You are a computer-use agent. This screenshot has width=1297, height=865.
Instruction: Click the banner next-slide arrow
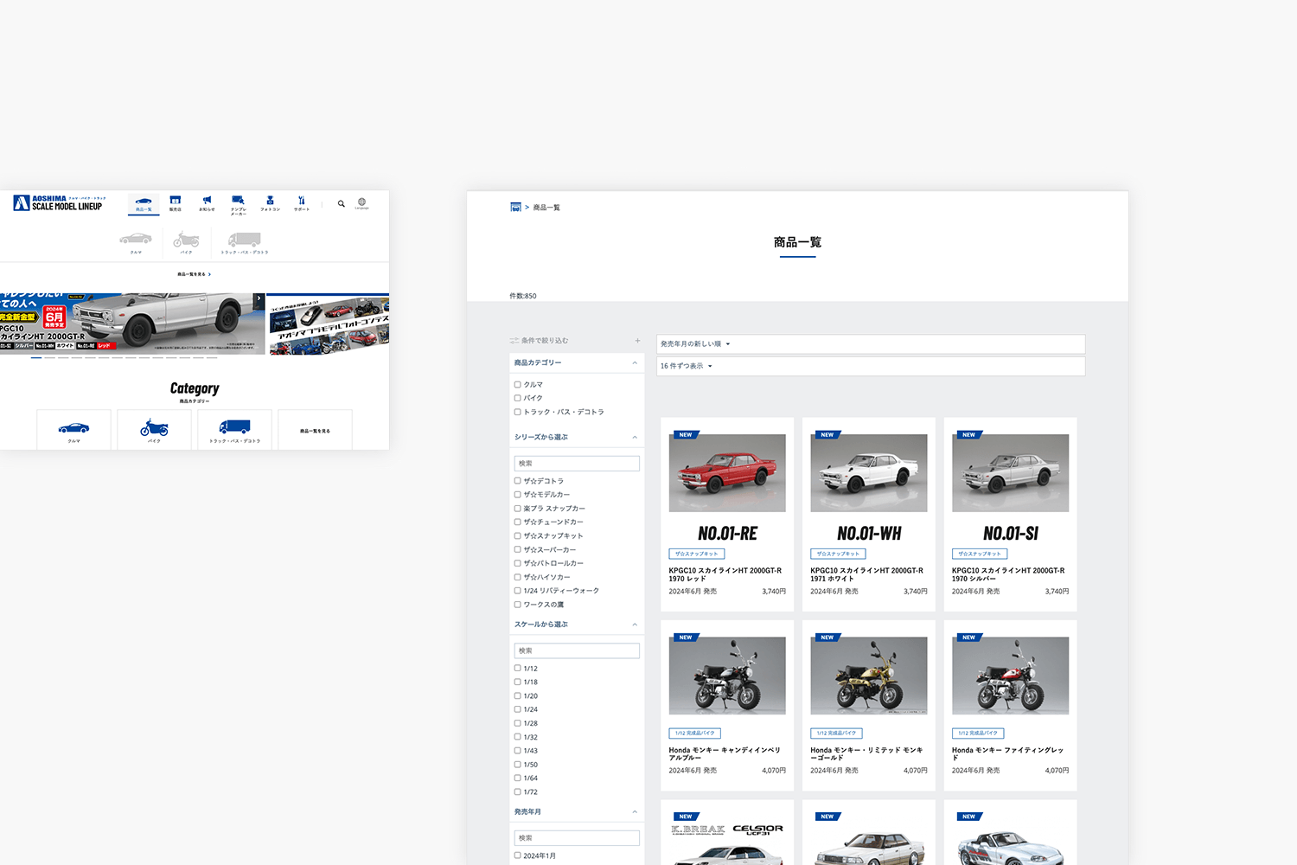pyautogui.click(x=259, y=298)
